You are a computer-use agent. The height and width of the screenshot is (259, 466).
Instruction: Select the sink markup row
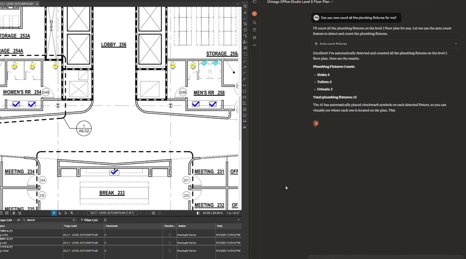(x=121, y=242)
